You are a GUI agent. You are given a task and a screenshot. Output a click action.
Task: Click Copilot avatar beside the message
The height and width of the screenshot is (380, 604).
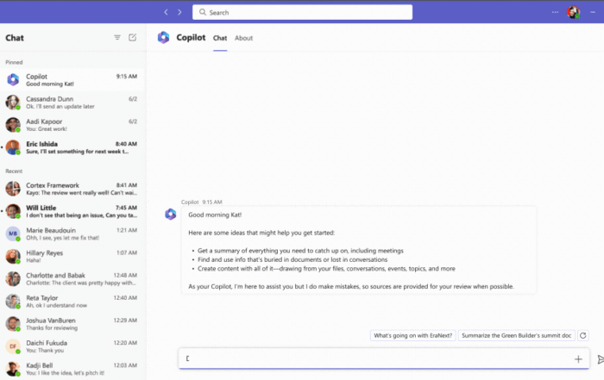click(x=170, y=214)
